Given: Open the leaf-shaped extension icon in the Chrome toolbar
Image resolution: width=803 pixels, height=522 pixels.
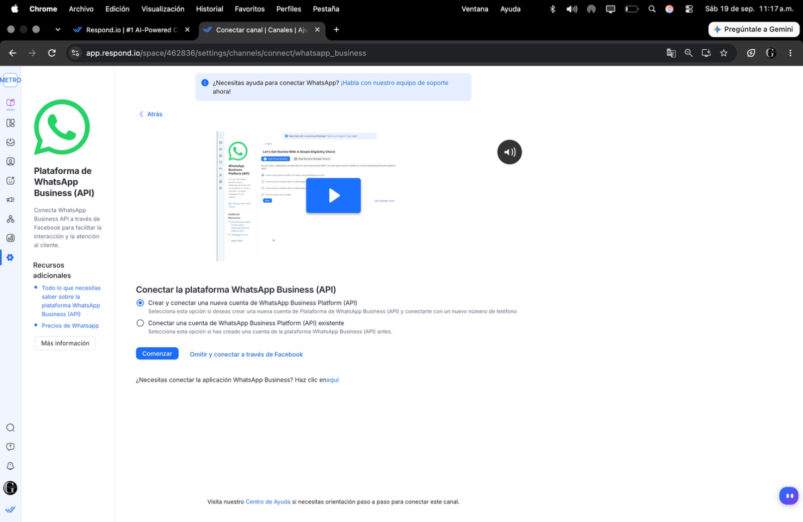Looking at the screenshot, I should pyautogui.click(x=751, y=53).
